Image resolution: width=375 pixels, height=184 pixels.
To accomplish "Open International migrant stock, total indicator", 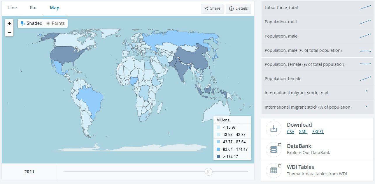I will coord(296,93).
